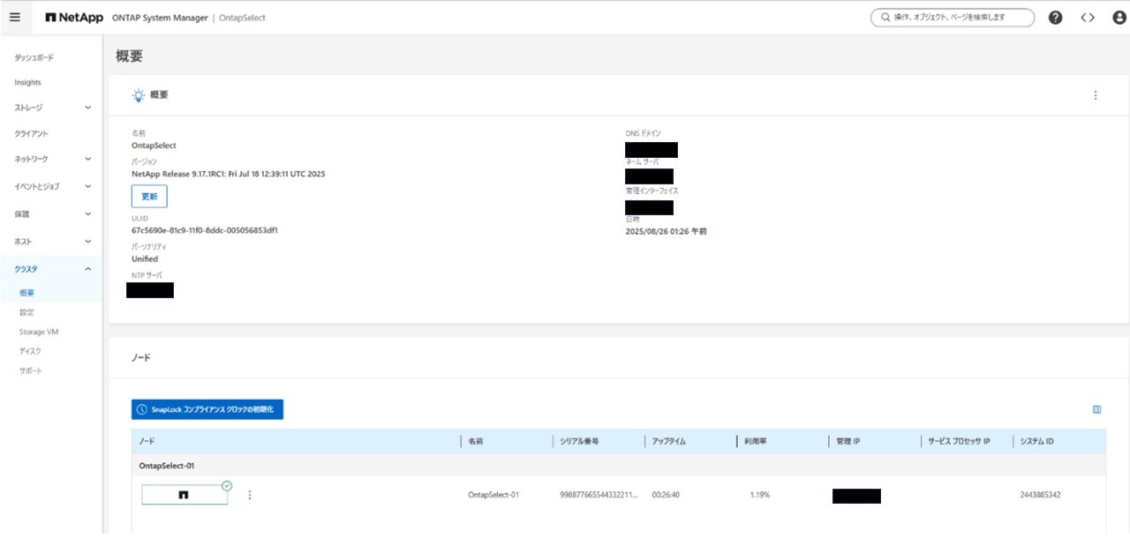The image size is (1130, 539).
Task: Click the global search input field
Action: point(952,18)
